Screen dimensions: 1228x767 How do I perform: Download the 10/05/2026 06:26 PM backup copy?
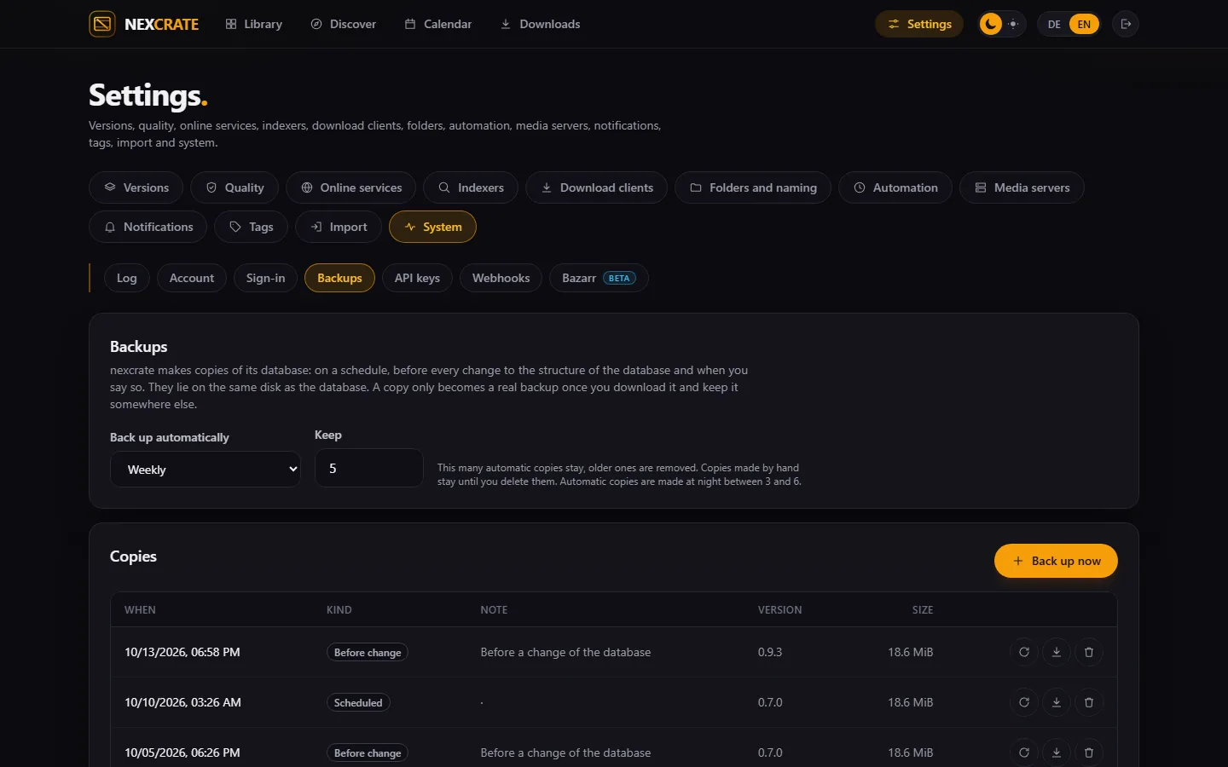1057,753
